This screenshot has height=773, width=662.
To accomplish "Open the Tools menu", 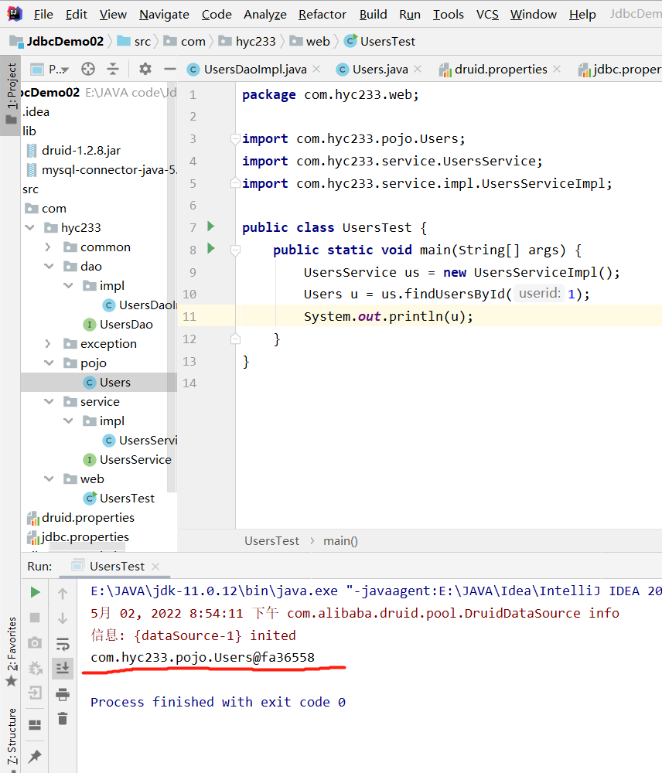I will point(449,14).
